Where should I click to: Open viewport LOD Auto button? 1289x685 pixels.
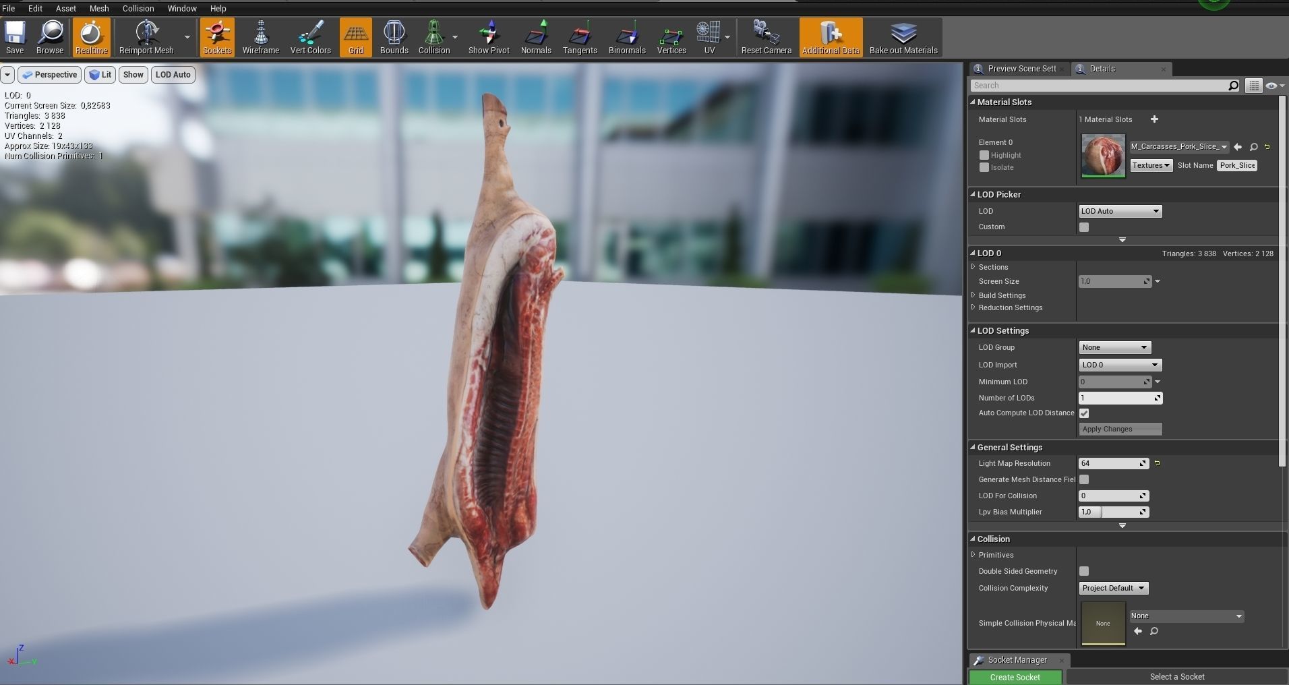(173, 75)
